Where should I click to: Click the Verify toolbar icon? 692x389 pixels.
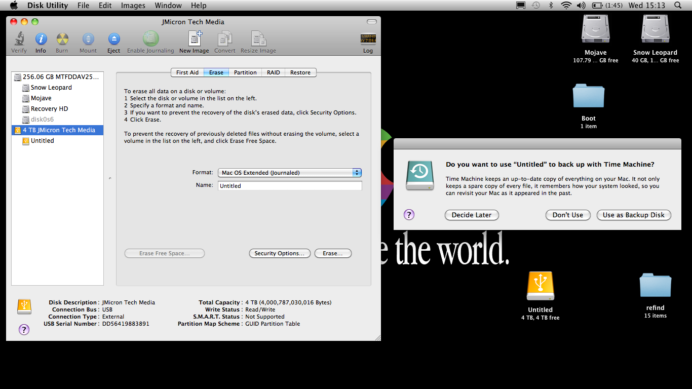pos(19,43)
